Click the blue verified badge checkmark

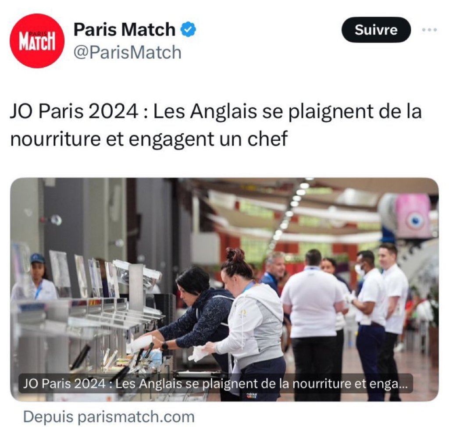(x=188, y=29)
